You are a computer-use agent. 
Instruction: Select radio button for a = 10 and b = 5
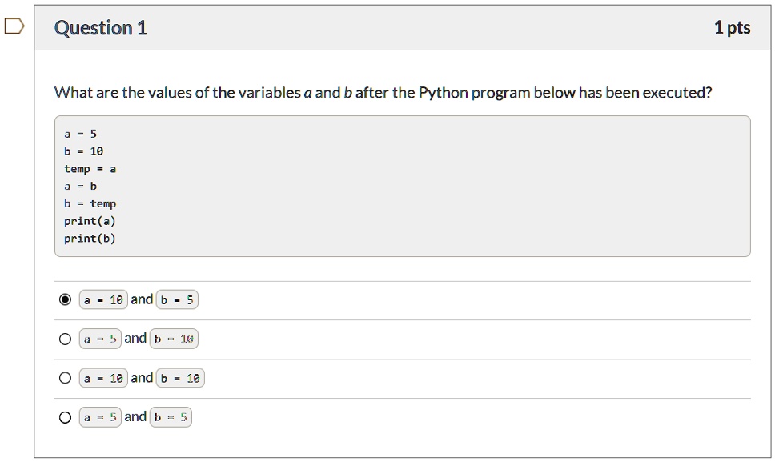click(x=65, y=299)
